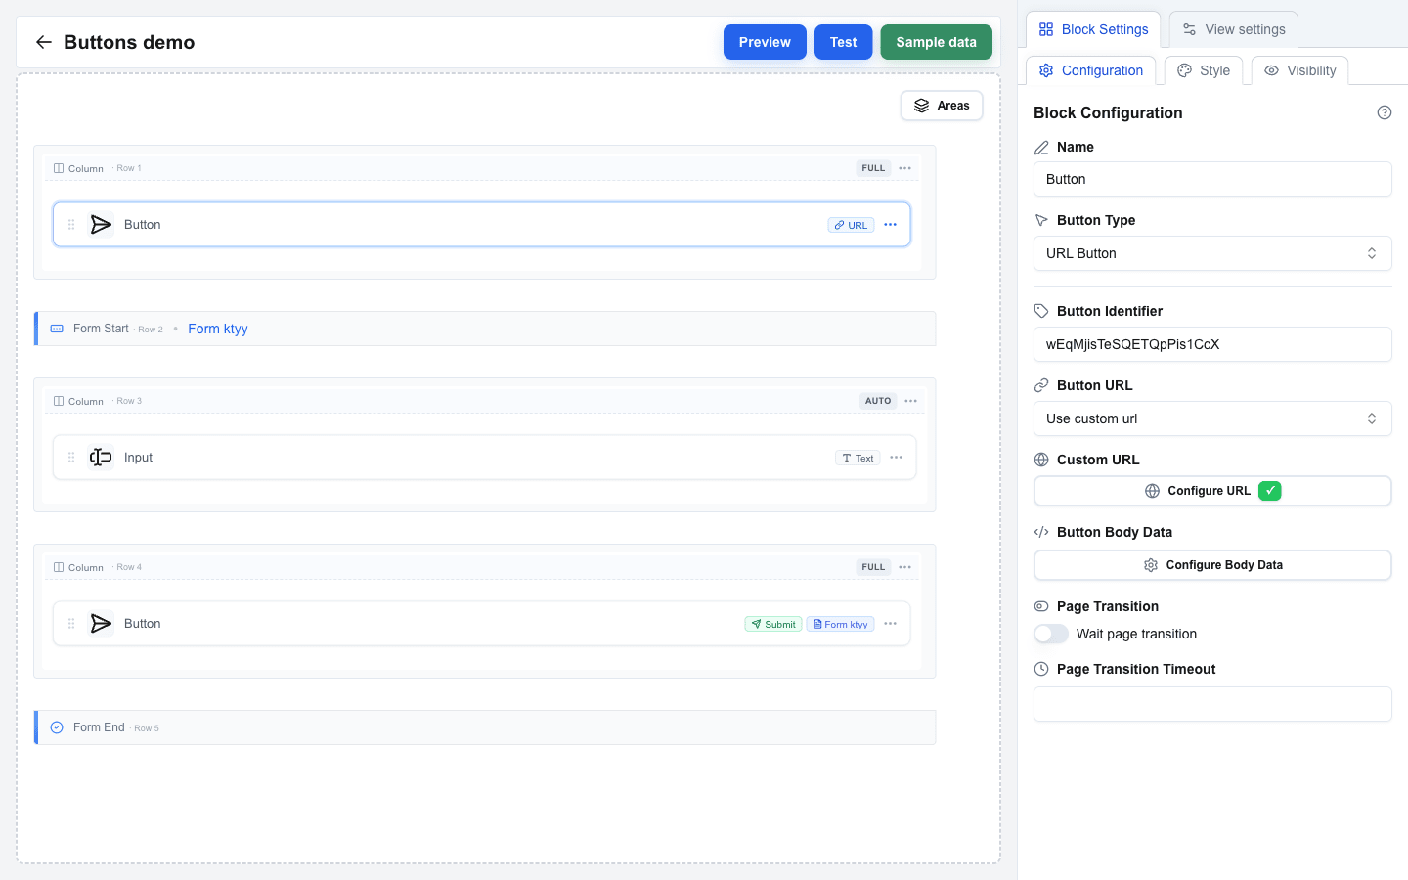Click the clock icon beside Page Transition Timeout
1408x880 pixels.
[1041, 669]
